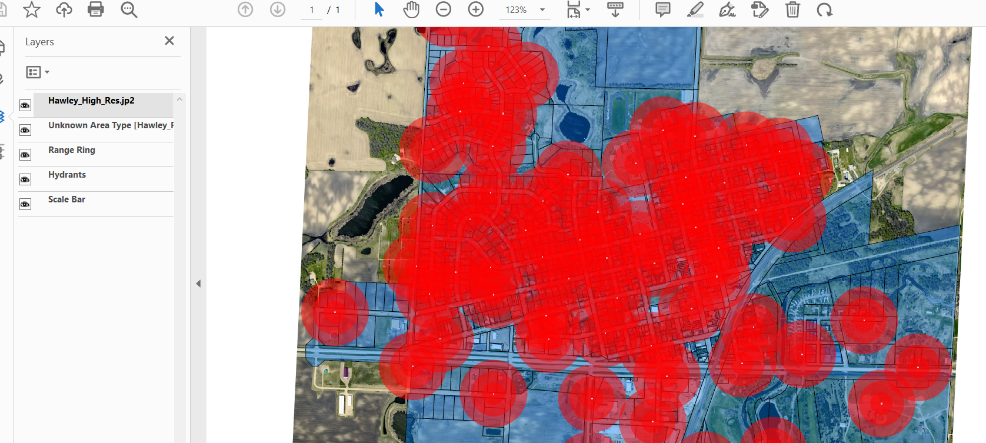Rotate the page view
Screen dimensions: 986x443
coord(825,9)
